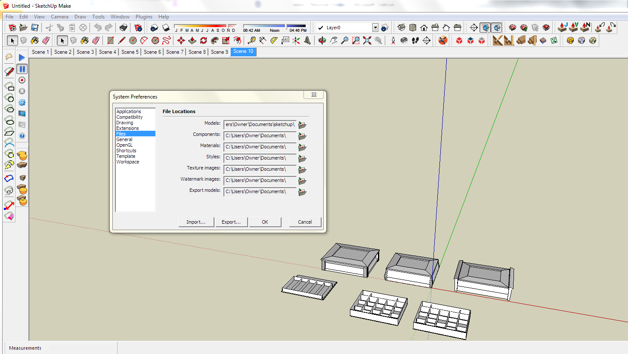This screenshot has width=628, height=354.
Task: Click the blue help question mark icon
Action: (x=22, y=136)
